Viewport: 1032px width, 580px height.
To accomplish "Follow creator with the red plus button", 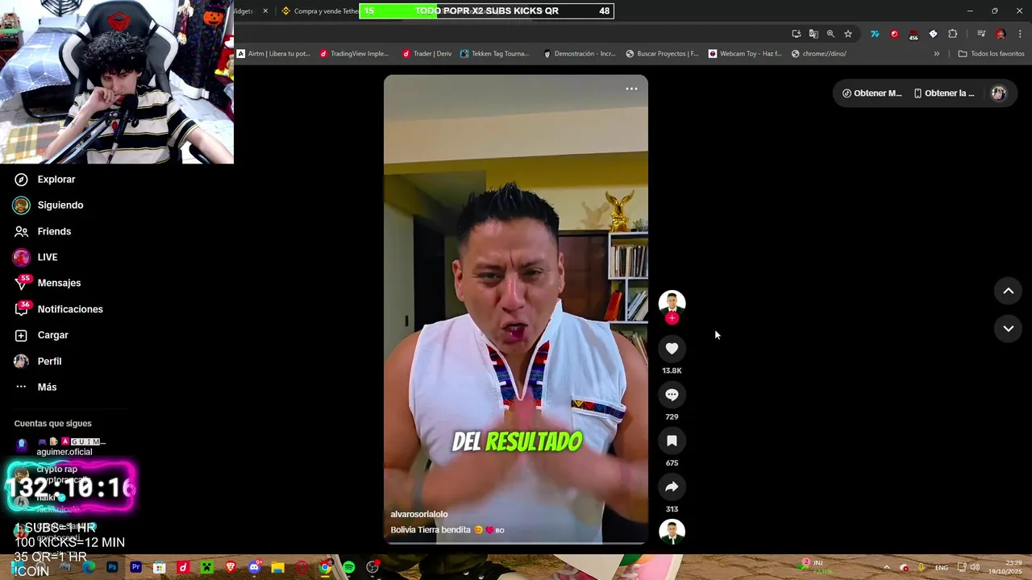I will point(672,318).
